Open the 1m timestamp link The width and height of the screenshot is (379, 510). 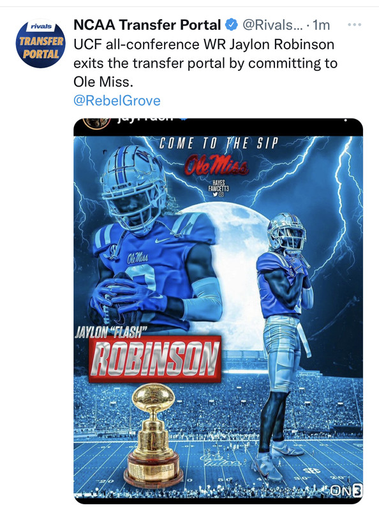(x=321, y=25)
